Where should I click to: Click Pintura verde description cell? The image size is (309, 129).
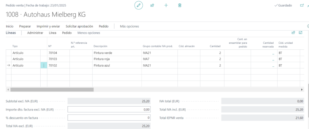pyautogui.click(x=117, y=53)
